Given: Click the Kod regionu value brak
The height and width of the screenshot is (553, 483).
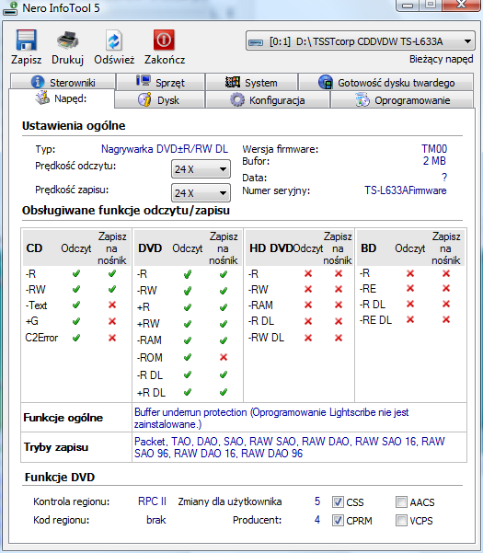Looking at the screenshot, I should click(x=155, y=520).
